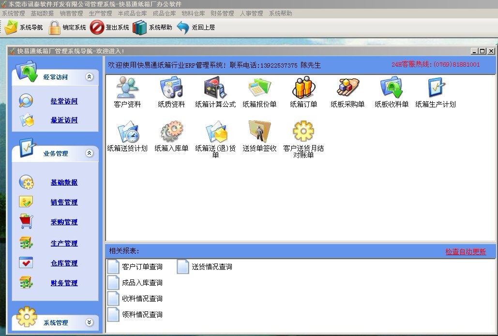498x336 pixels.
Task: Click the shopping cart icon beside 采购管理
Action: (26, 221)
